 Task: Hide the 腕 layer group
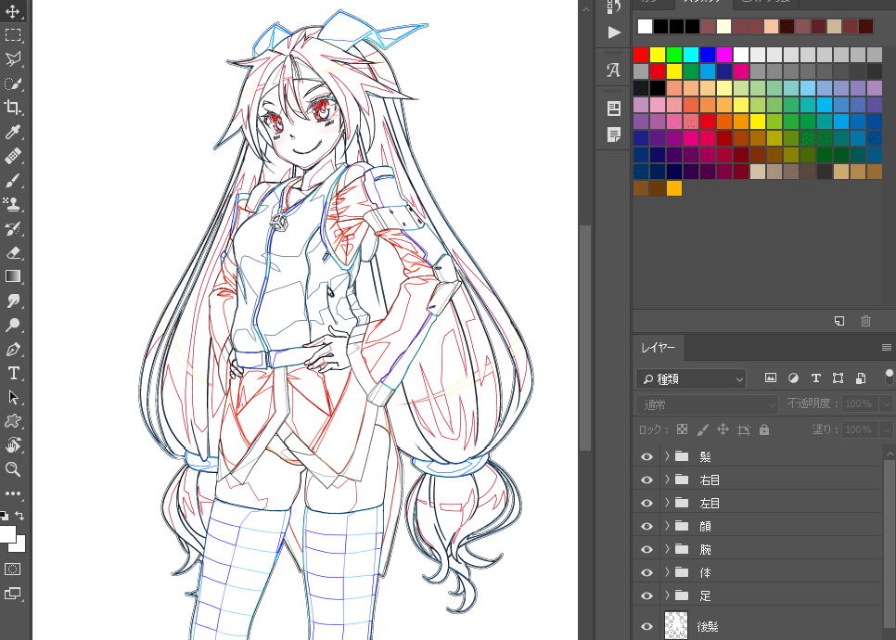click(646, 549)
